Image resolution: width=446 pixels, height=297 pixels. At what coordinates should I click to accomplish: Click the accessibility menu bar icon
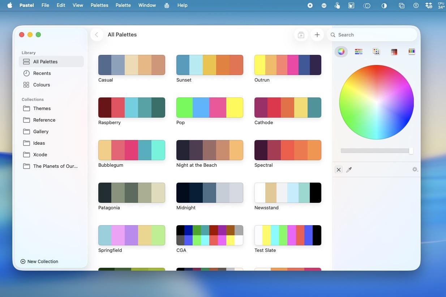[416, 5]
